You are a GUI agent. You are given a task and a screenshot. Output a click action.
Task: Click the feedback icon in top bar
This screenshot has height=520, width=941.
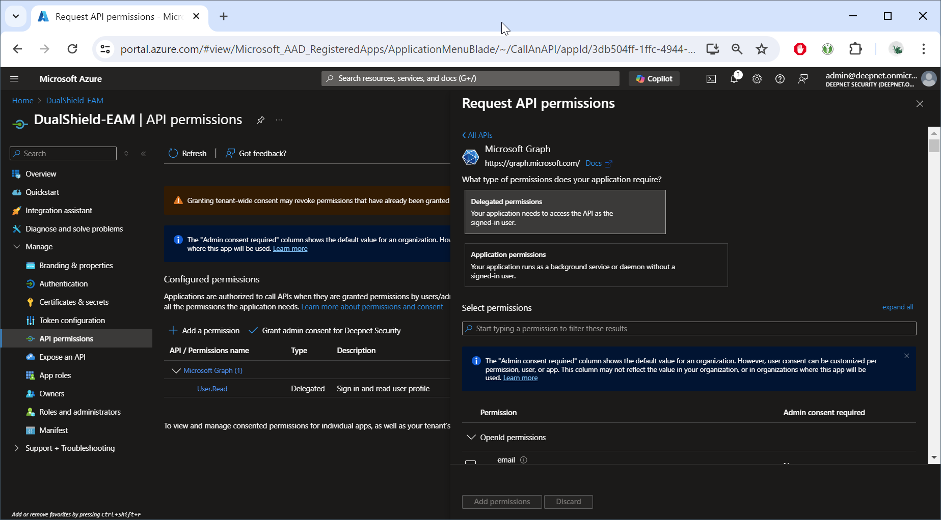pyautogui.click(x=803, y=79)
